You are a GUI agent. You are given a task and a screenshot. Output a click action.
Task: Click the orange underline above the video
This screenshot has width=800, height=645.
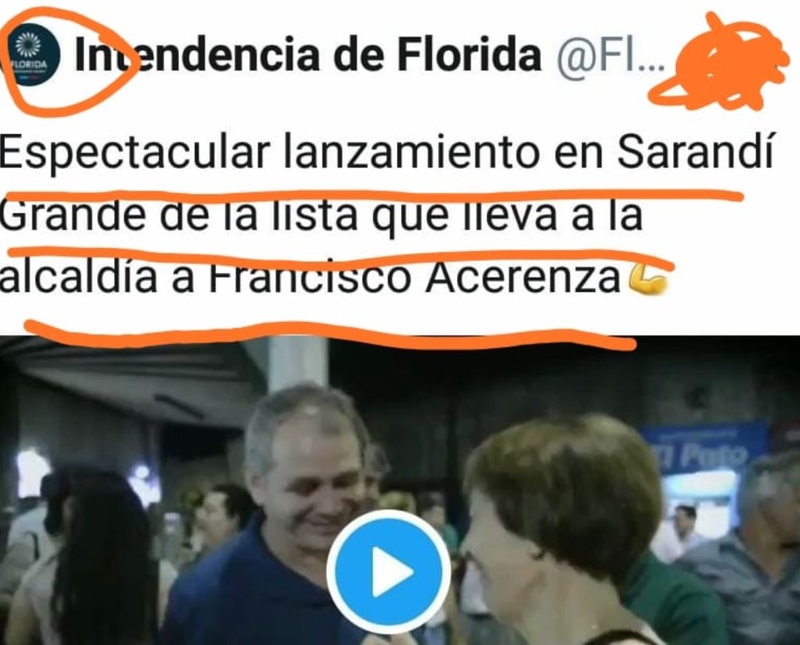[330, 333]
